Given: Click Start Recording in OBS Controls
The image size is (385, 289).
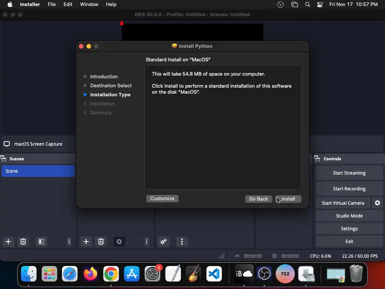Looking at the screenshot, I should [x=349, y=189].
